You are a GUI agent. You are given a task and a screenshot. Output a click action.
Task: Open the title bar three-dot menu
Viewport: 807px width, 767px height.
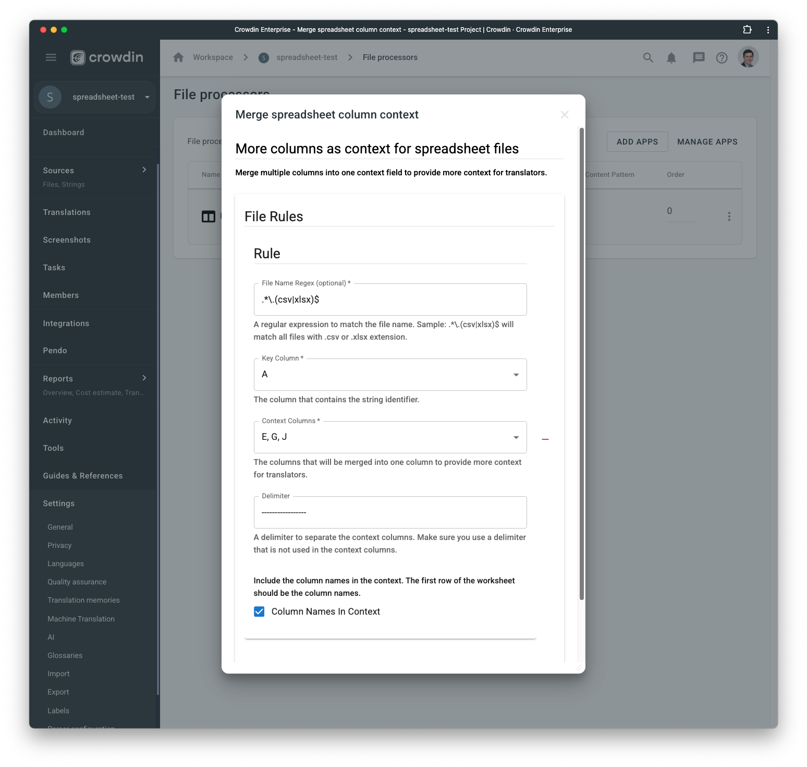pyautogui.click(x=768, y=30)
